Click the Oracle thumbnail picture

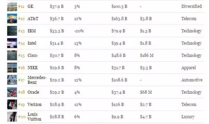pos(12,92)
